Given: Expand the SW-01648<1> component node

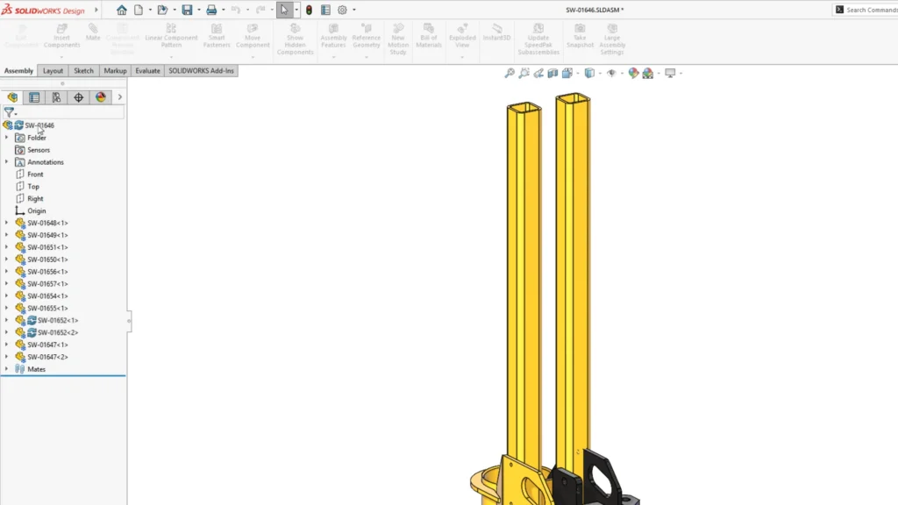Looking at the screenshot, I should pos(7,223).
